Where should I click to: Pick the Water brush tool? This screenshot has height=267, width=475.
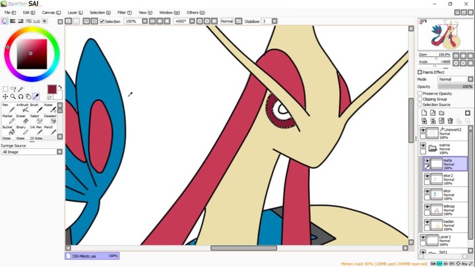(50, 107)
